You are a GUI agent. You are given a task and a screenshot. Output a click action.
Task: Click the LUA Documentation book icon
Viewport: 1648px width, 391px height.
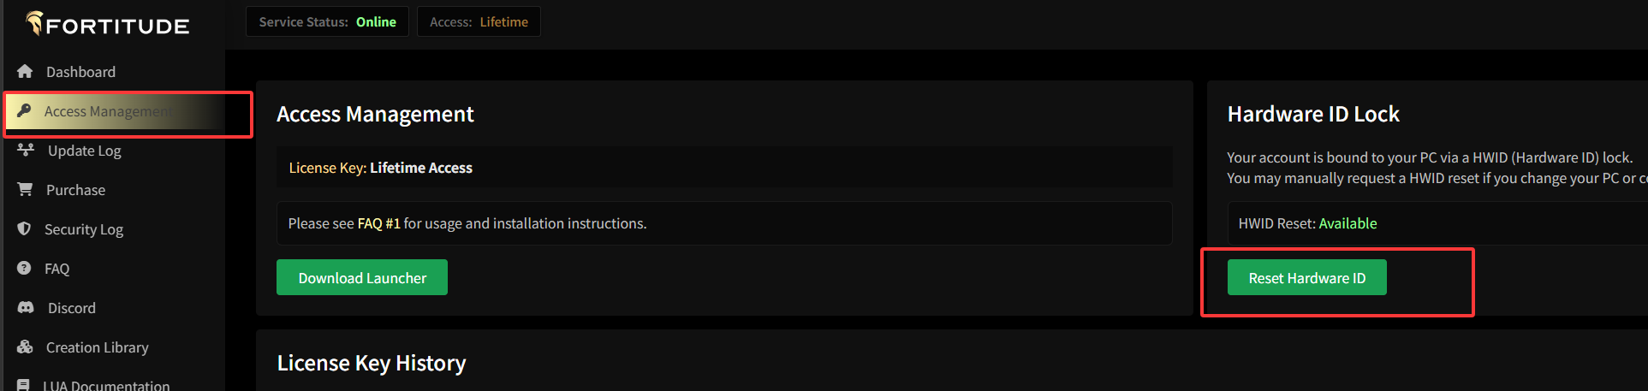coord(24,385)
